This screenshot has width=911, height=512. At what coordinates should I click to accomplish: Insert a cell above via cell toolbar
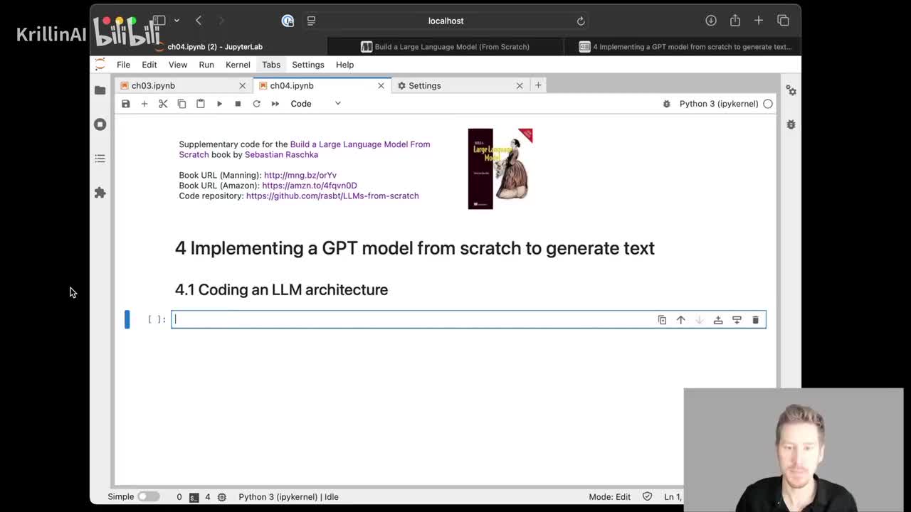pyautogui.click(x=718, y=320)
